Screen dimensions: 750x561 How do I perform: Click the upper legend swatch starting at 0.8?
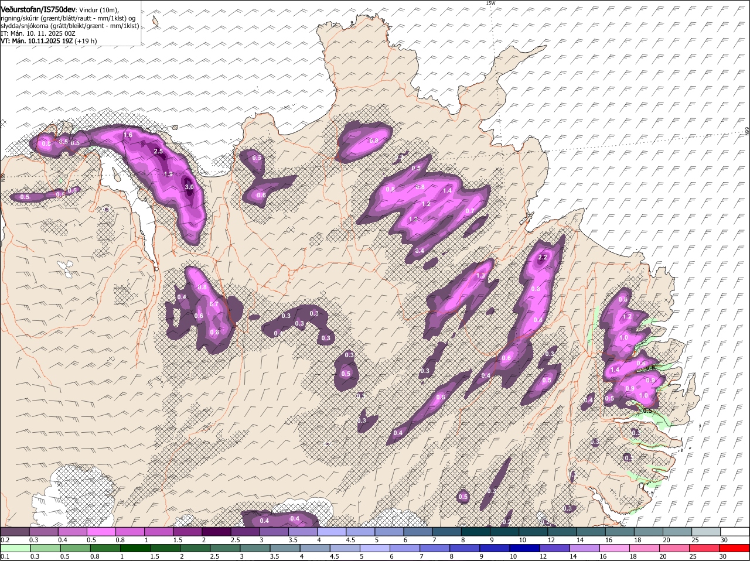[129, 531]
